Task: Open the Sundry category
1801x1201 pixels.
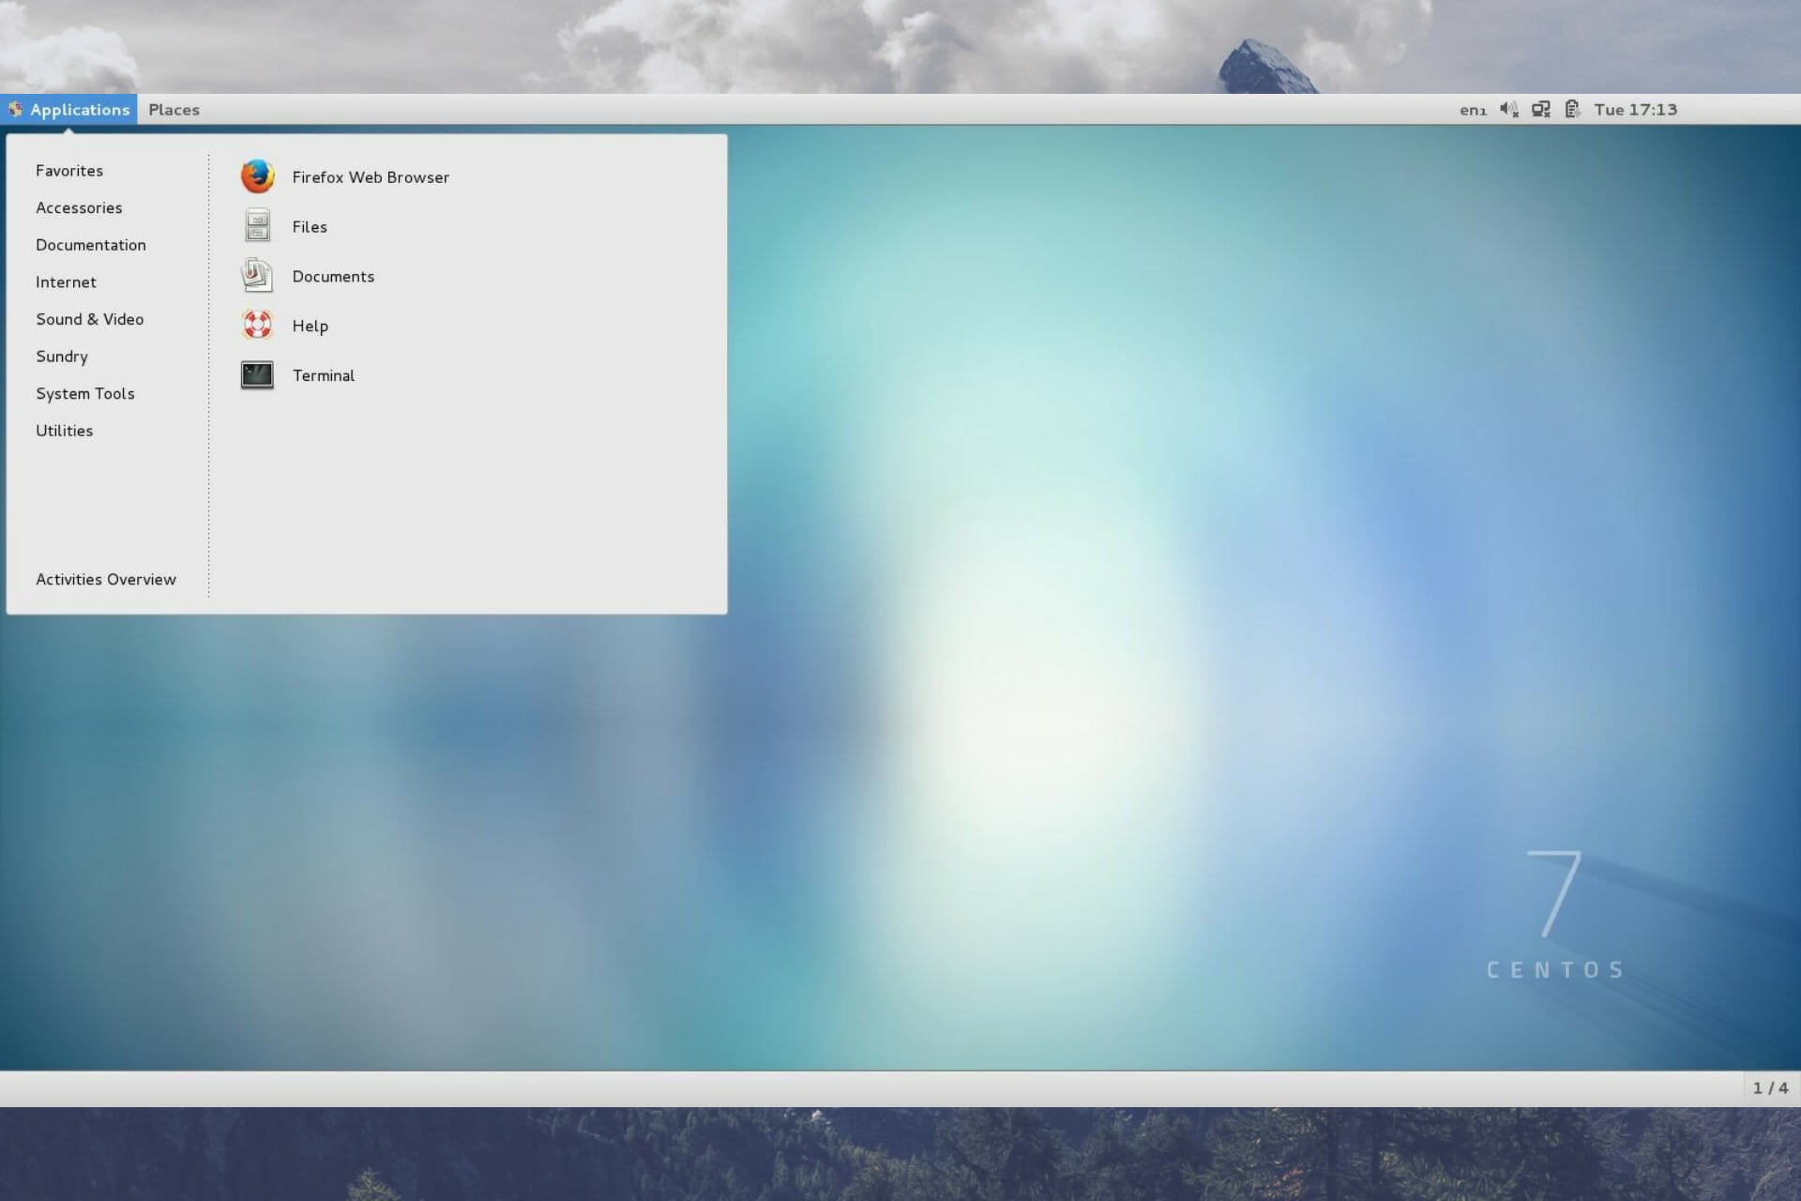Action: [62, 357]
